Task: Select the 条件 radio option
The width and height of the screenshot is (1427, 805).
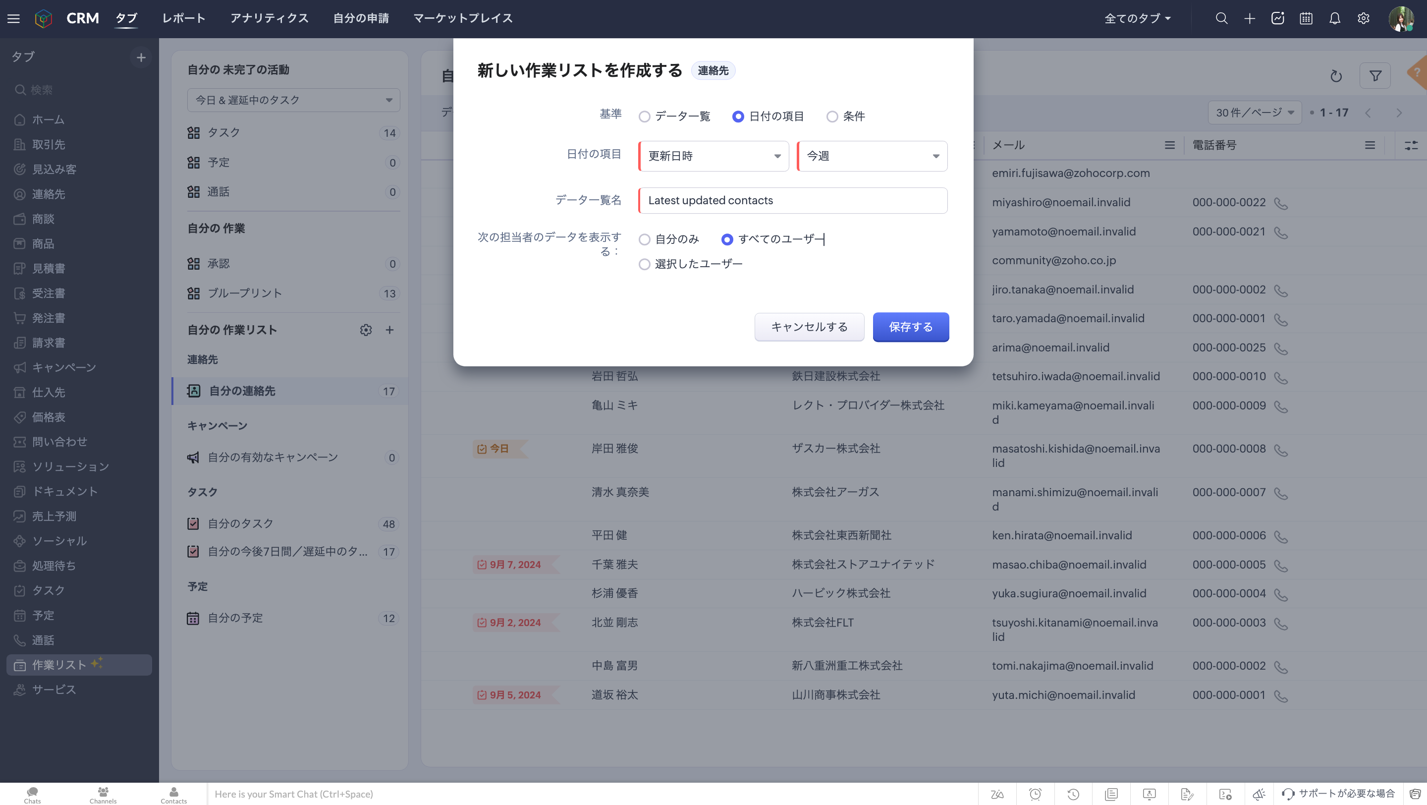Action: click(831, 116)
